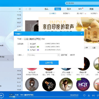Viewport: 99px width, 99px height.
Task: Open the microphone radio station thumbnail
Action: click(49, 84)
